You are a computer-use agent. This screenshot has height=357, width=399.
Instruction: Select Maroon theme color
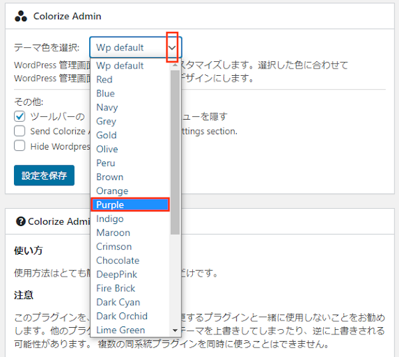(130, 233)
